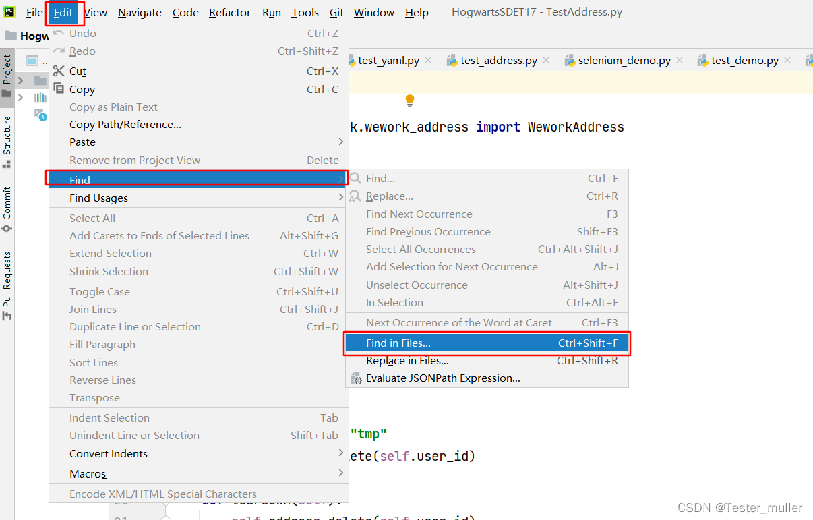Open the File menu

pyautogui.click(x=34, y=12)
